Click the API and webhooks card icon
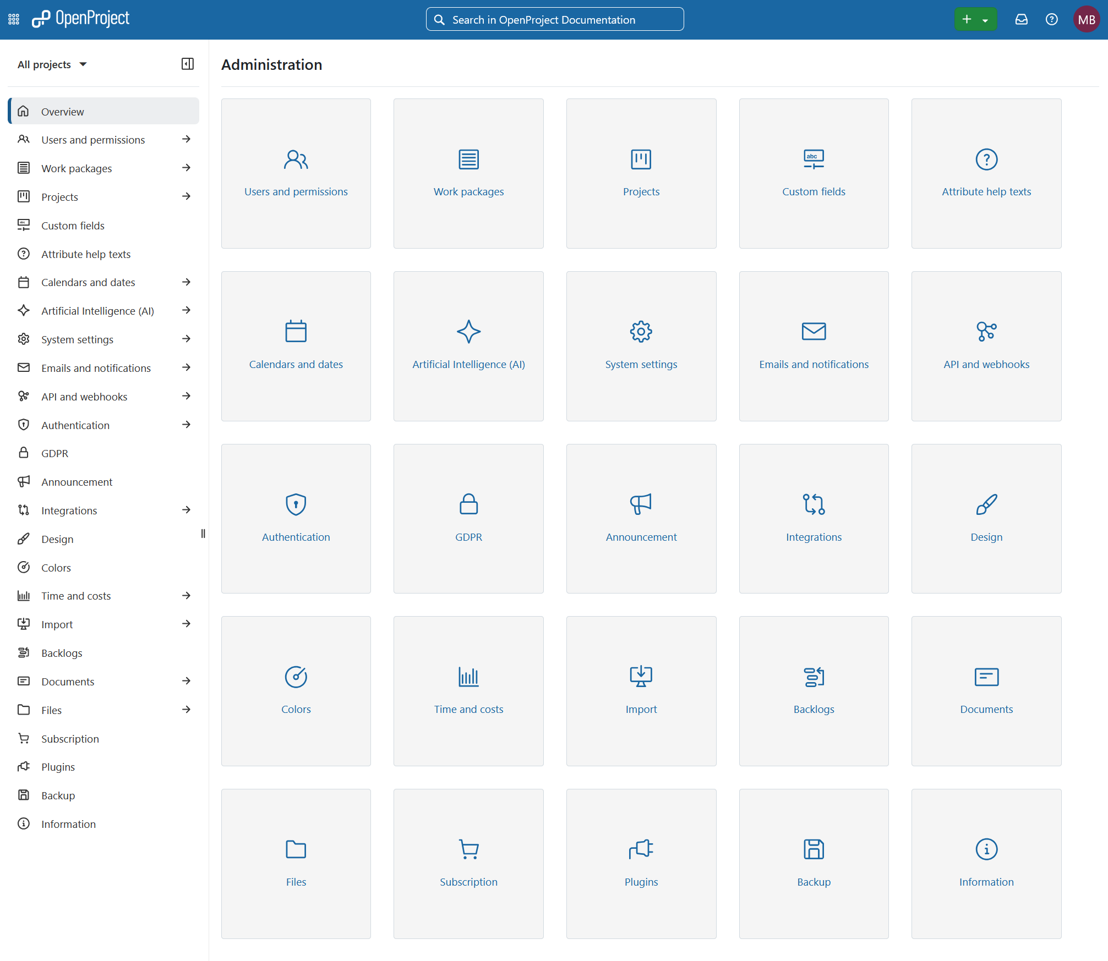Screen dimensions: 1108x961 [987, 332]
